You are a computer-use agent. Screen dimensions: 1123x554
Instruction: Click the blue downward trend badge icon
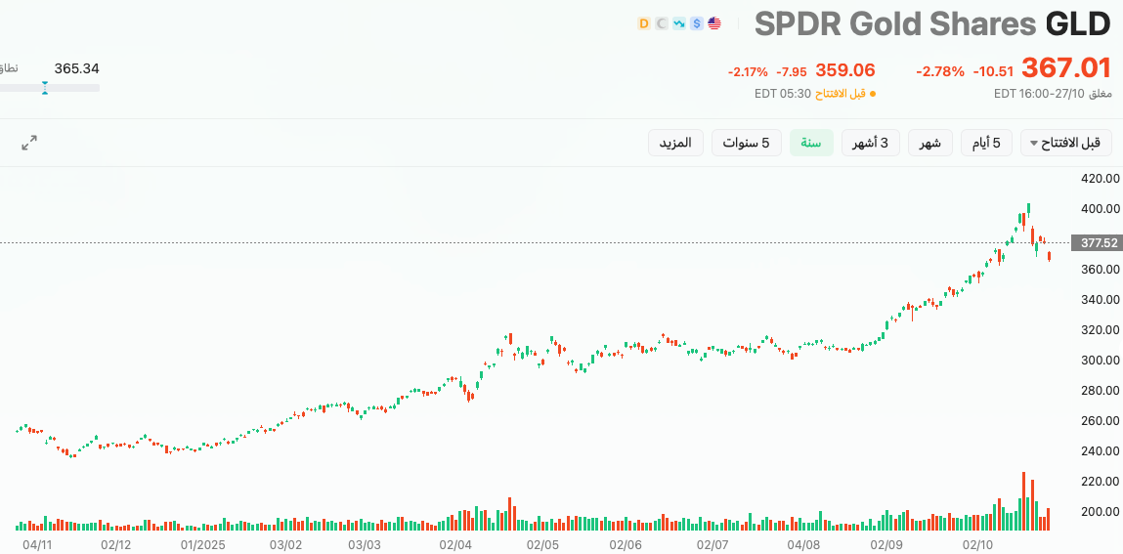(x=678, y=23)
